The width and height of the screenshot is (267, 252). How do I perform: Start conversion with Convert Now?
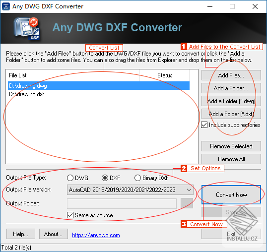[x=231, y=194]
